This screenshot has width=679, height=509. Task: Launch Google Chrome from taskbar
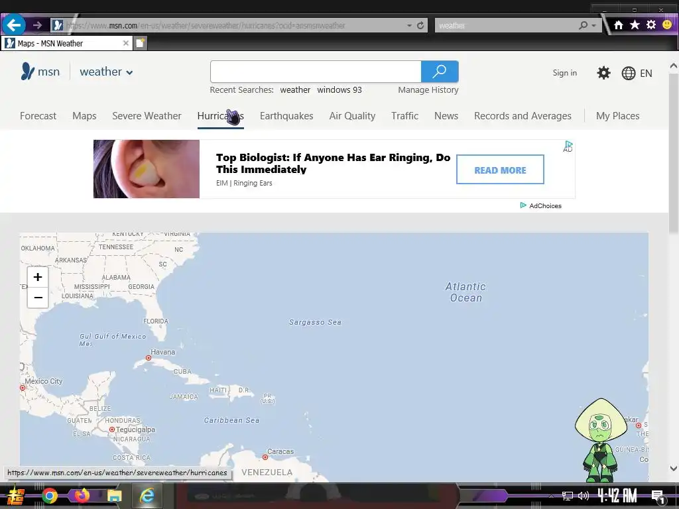click(49, 496)
